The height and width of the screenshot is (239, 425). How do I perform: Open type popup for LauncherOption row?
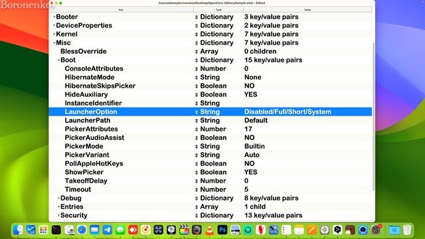pyautogui.click(x=197, y=112)
